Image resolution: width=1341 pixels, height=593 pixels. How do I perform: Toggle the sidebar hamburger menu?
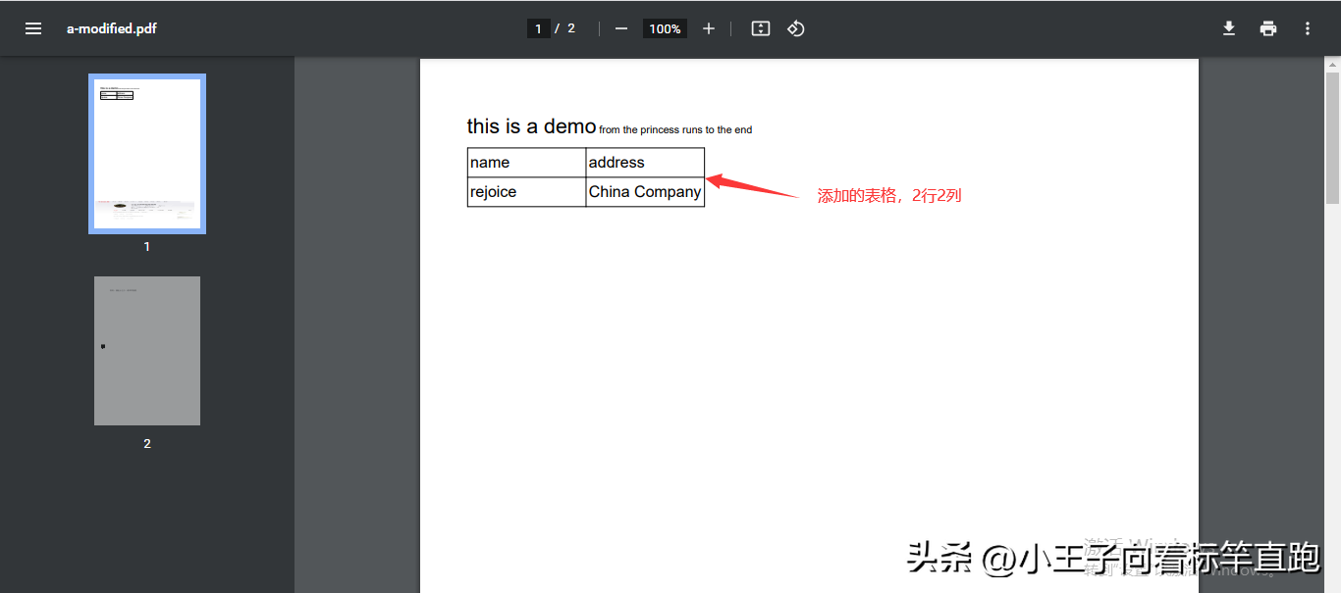[x=33, y=28]
